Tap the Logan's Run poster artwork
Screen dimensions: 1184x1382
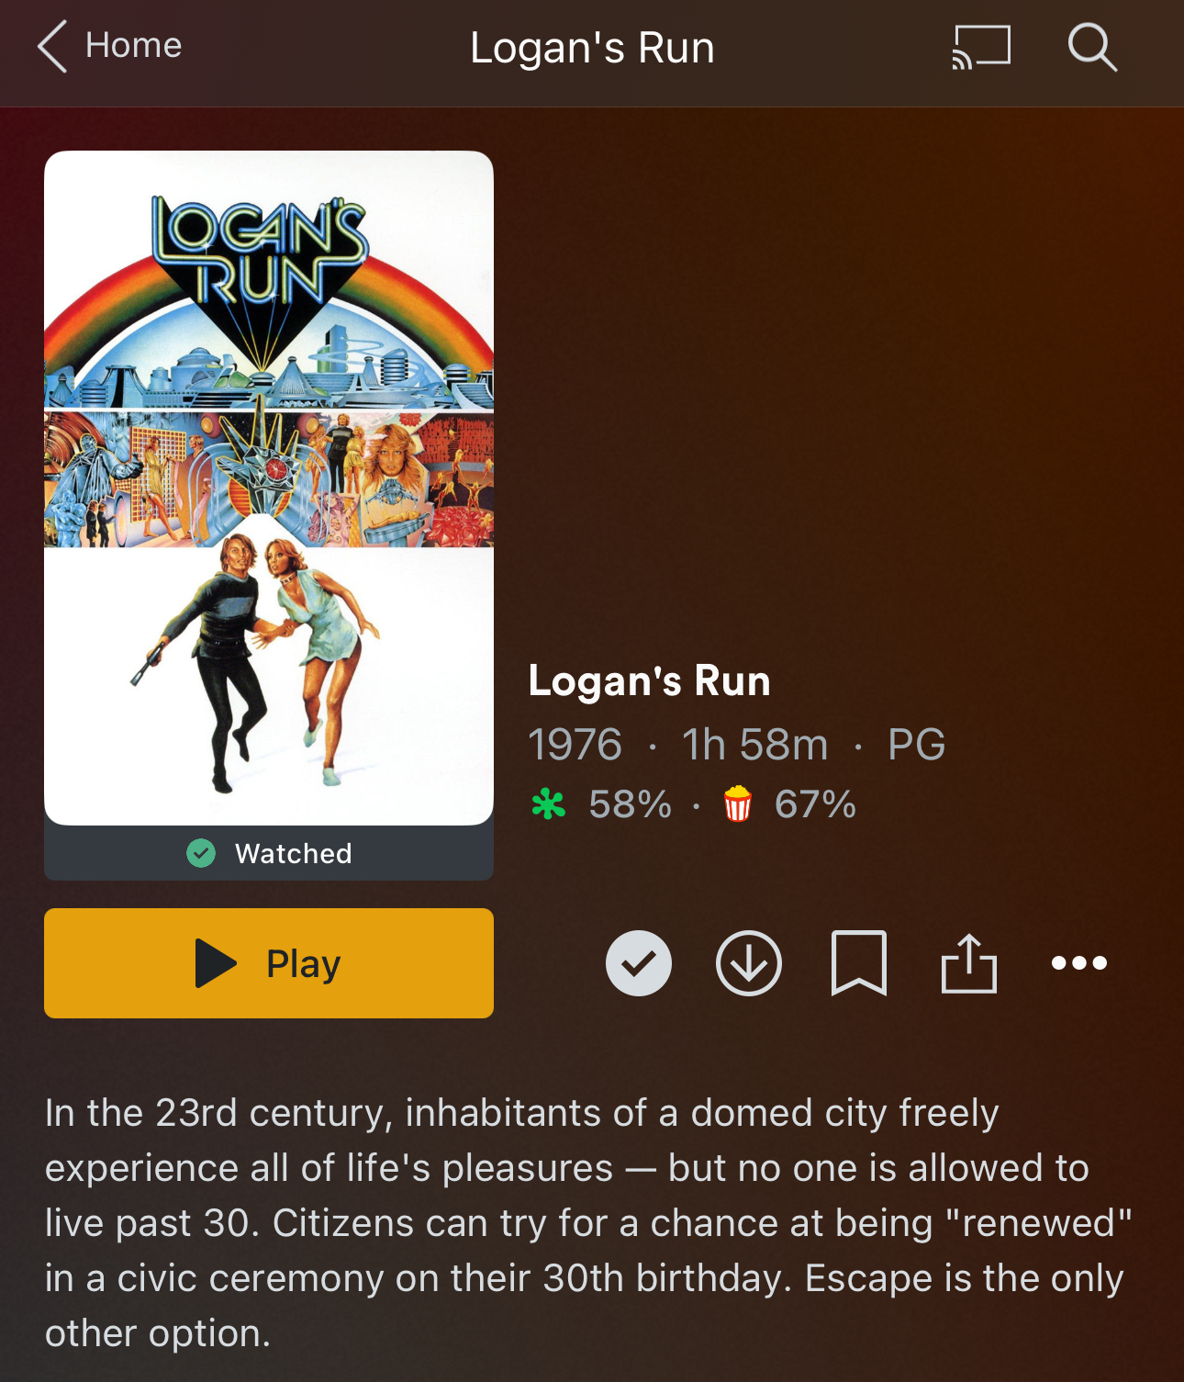point(269,488)
